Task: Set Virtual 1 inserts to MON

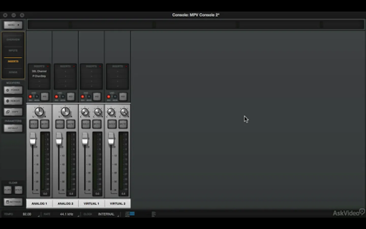Action: click(x=89, y=97)
